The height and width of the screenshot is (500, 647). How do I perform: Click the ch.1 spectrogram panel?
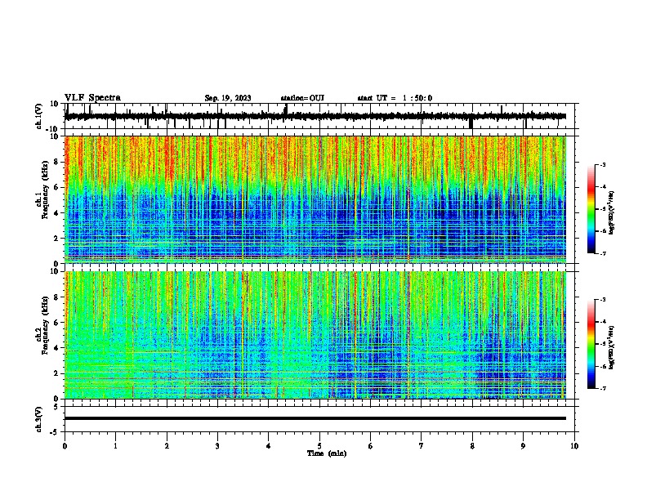315,199
